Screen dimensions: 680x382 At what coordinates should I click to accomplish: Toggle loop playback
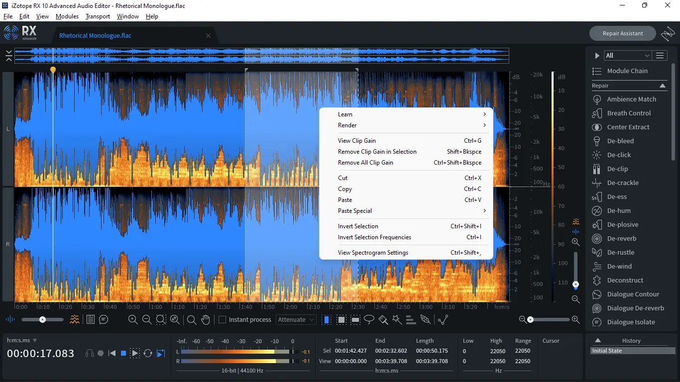coord(148,353)
